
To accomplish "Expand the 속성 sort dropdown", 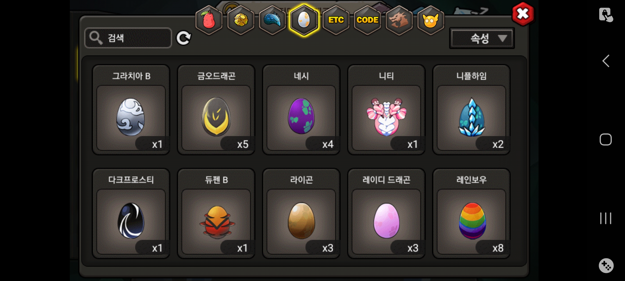I will 482,38.
